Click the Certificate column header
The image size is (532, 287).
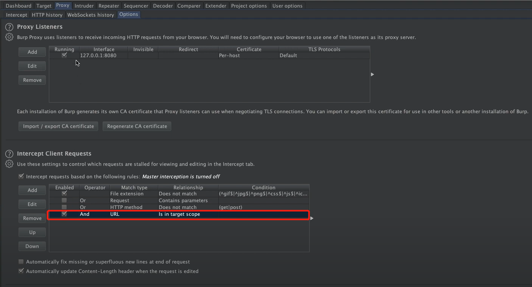[x=249, y=49]
